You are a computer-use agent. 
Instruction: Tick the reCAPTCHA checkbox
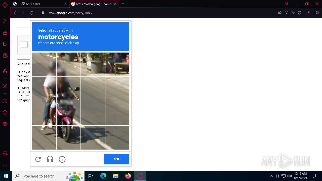click(x=24, y=44)
